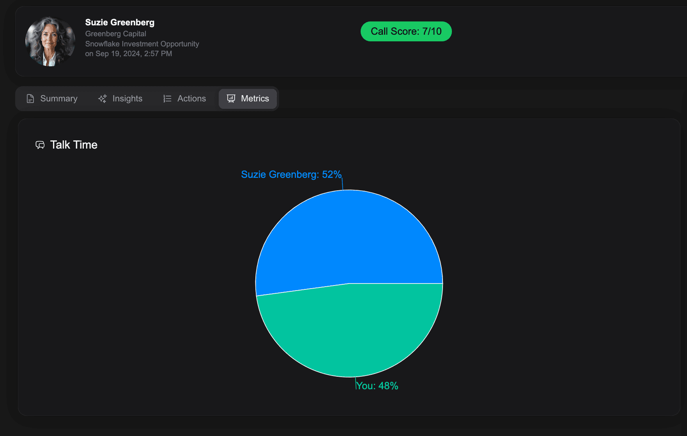The image size is (687, 436).
Task: Click the chat bubbles icon beside Talk Time
Action: click(x=41, y=145)
